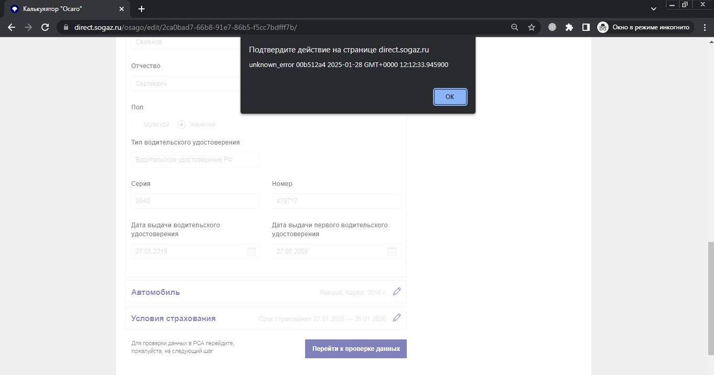Select the Мужской radio button
This screenshot has width=714, height=375.
(x=135, y=125)
